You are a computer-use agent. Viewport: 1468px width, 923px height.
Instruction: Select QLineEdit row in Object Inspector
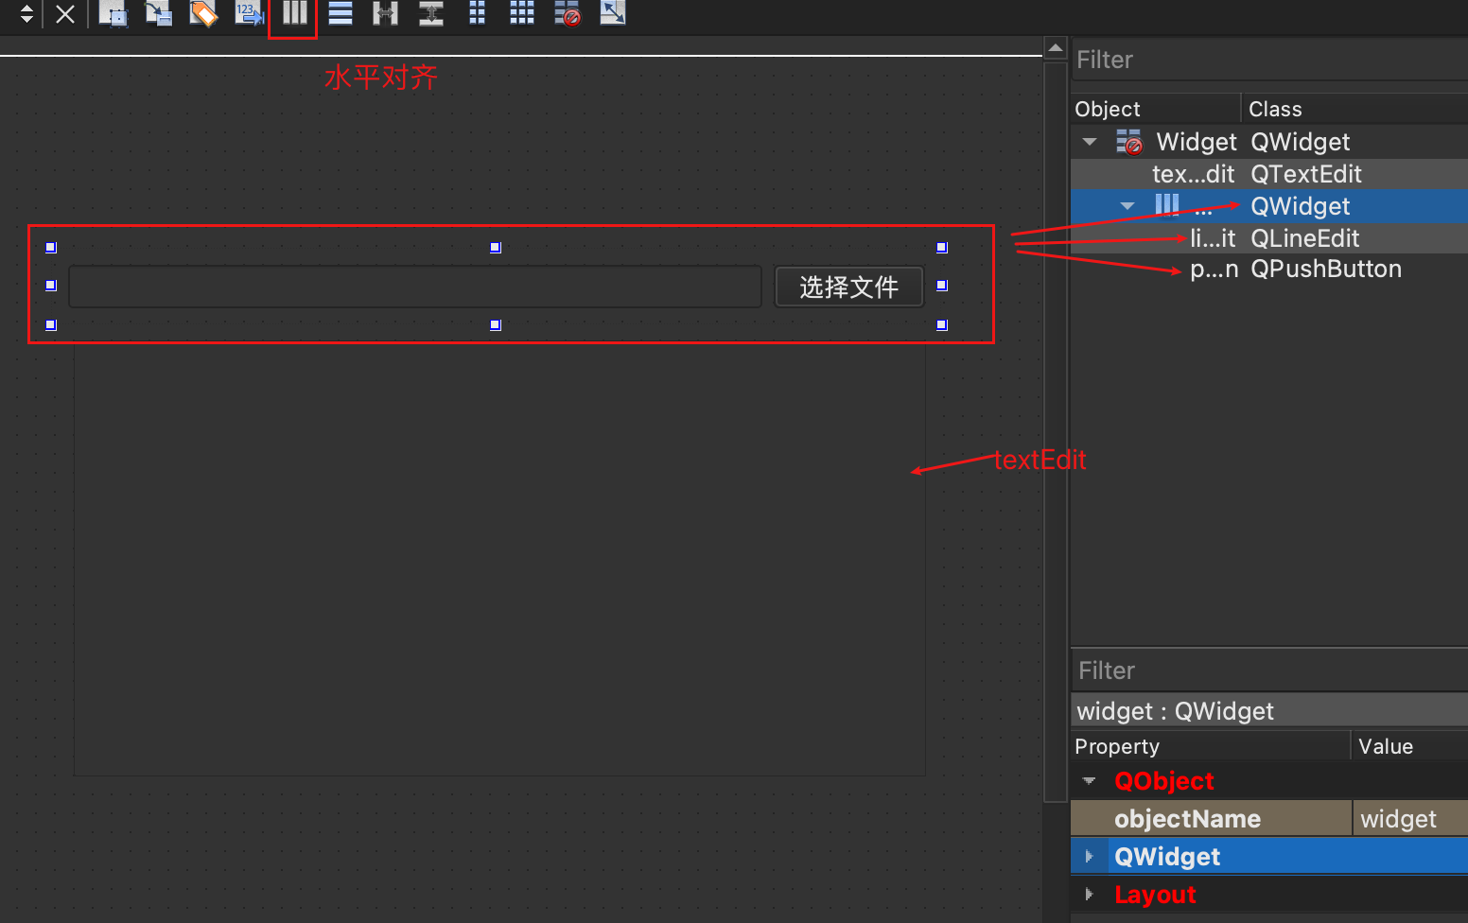pos(1269,238)
